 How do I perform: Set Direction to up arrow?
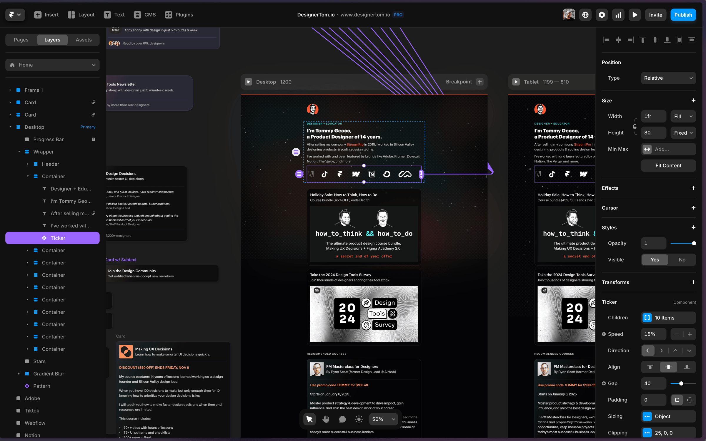675,351
